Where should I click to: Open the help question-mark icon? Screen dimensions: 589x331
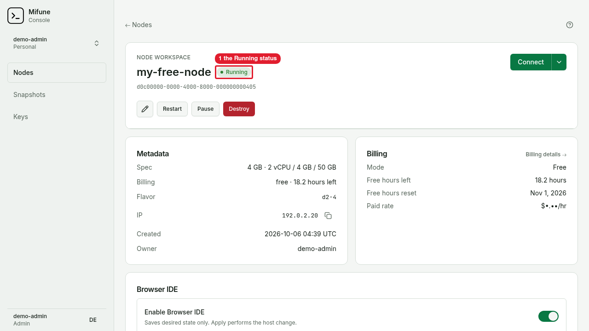(570, 25)
